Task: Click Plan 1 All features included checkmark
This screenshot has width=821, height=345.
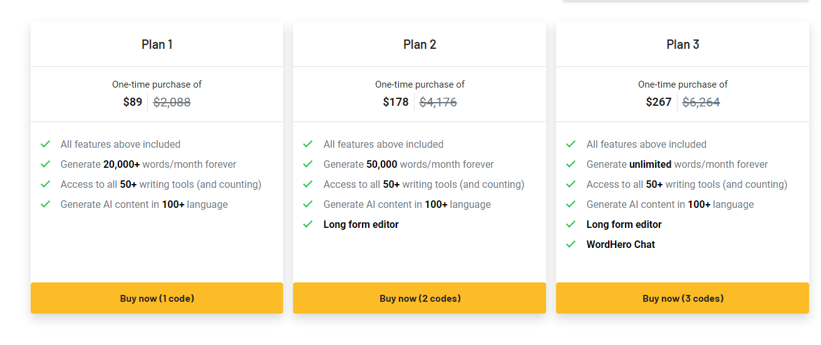Action: coord(45,144)
